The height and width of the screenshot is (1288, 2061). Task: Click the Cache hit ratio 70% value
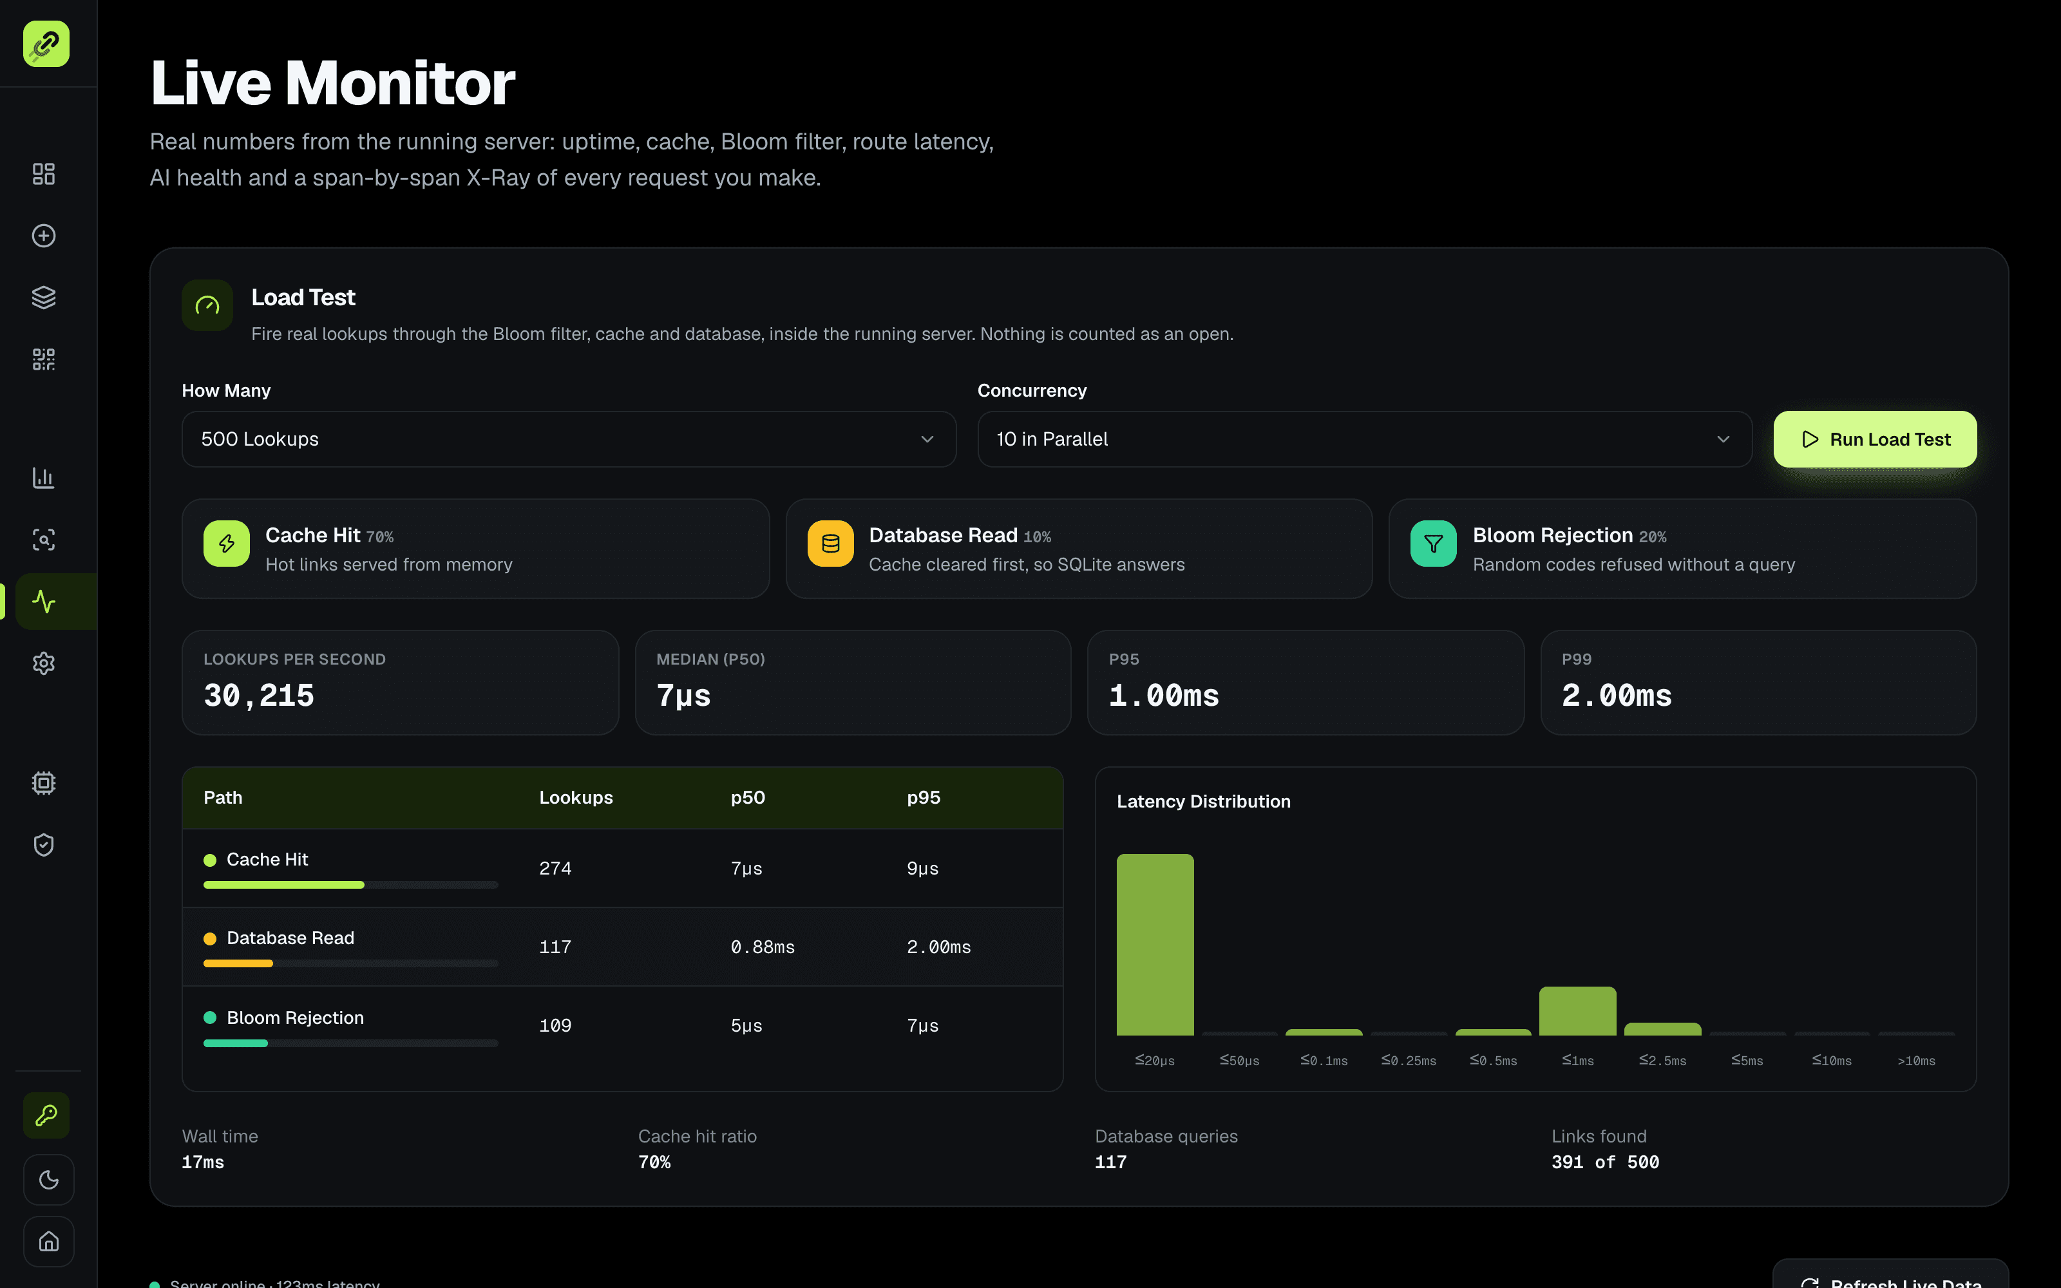pyautogui.click(x=654, y=1162)
